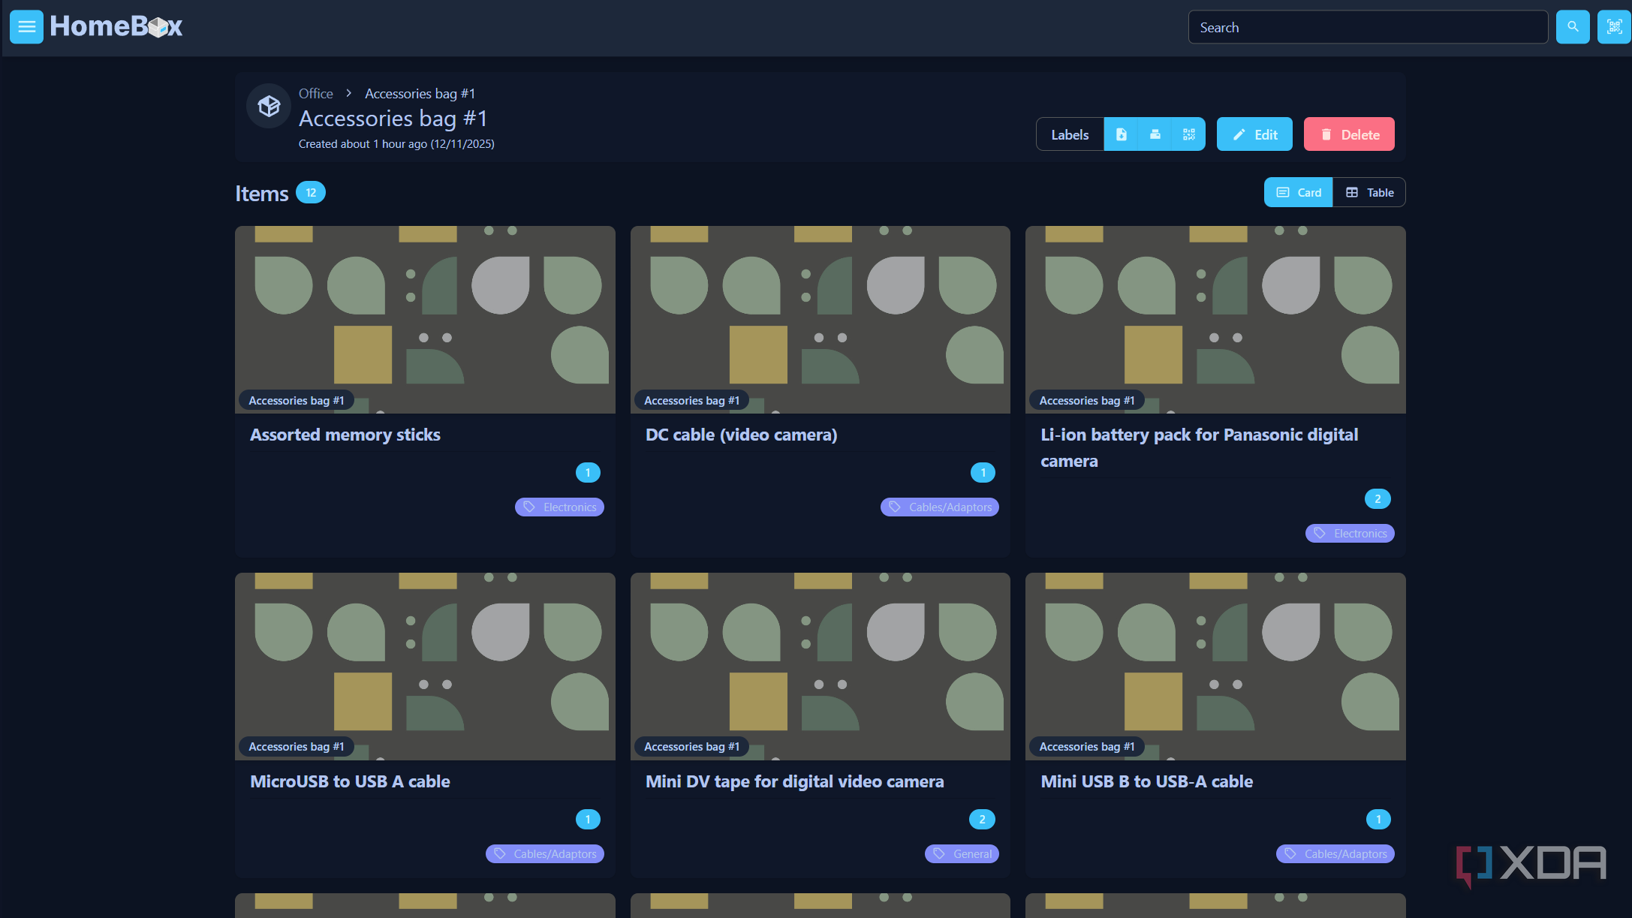
Task: Open the hamburger sidebar menu
Action: point(26,27)
